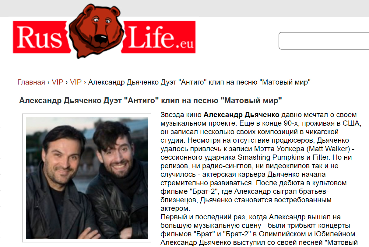The width and height of the screenshot is (369, 247).
Task: Open the second VIP breadcrumb link
Action: click(x=76, y=82)
